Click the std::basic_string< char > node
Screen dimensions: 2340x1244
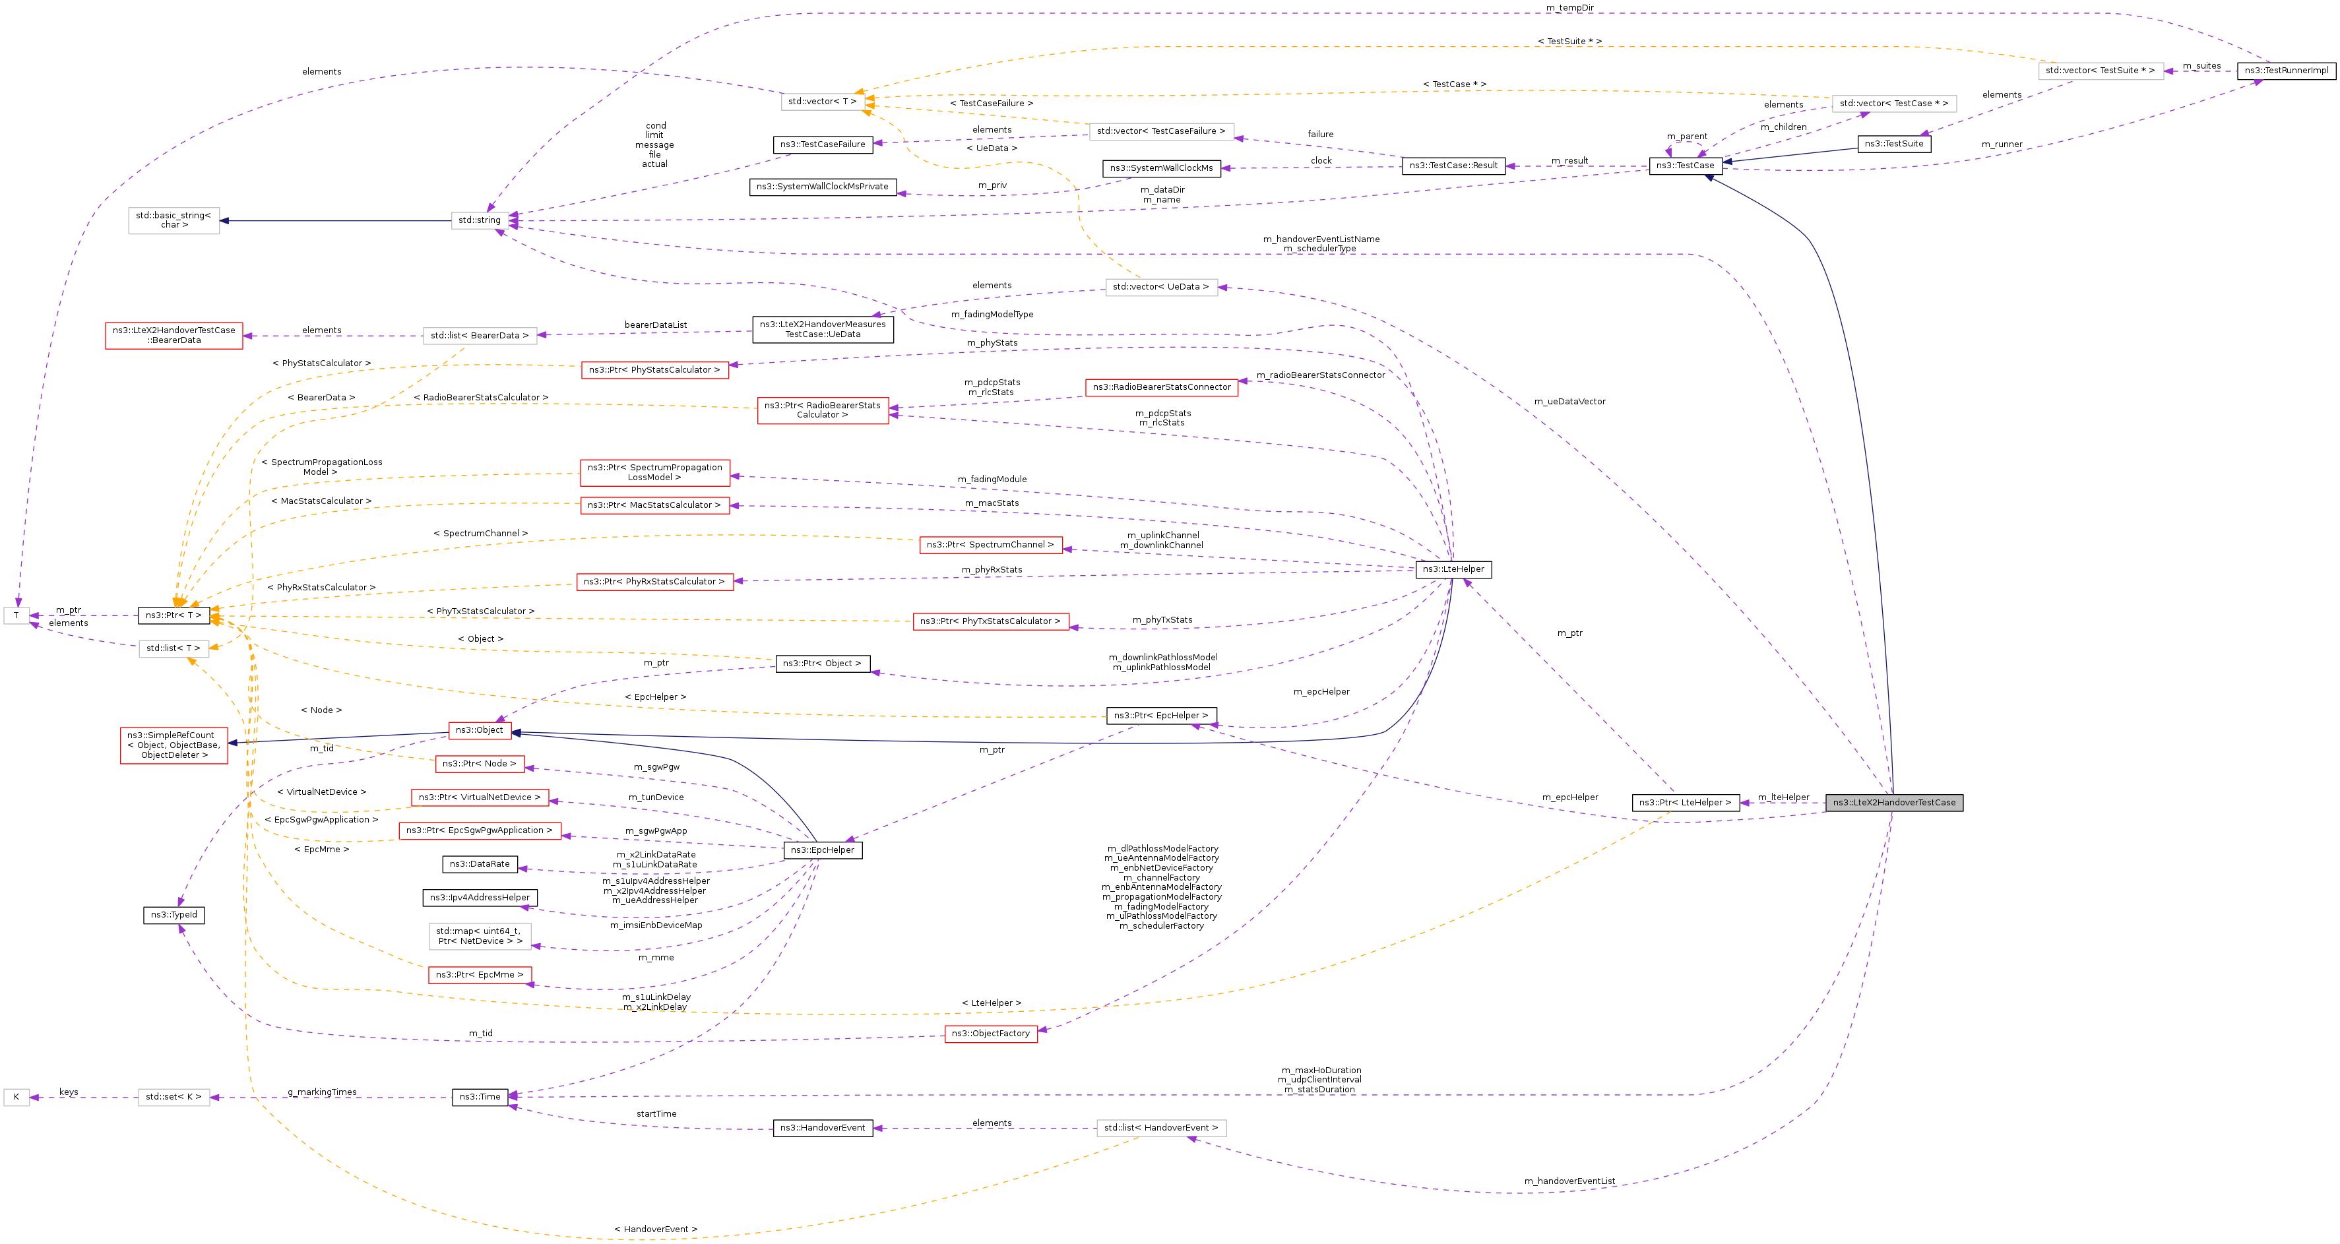point(174,221)
